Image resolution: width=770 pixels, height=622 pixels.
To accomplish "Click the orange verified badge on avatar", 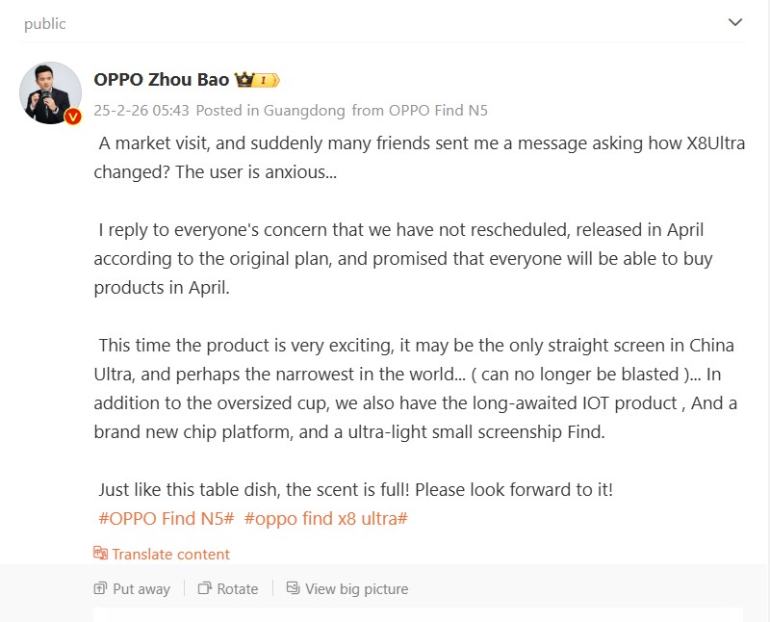I will pos(73,117).
